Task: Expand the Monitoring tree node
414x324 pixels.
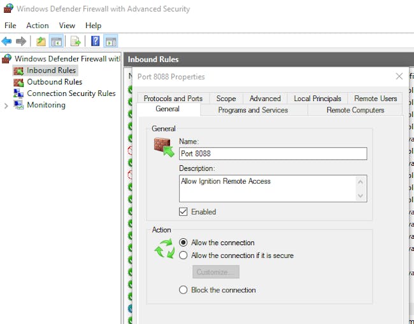Action: pos(6,105)
